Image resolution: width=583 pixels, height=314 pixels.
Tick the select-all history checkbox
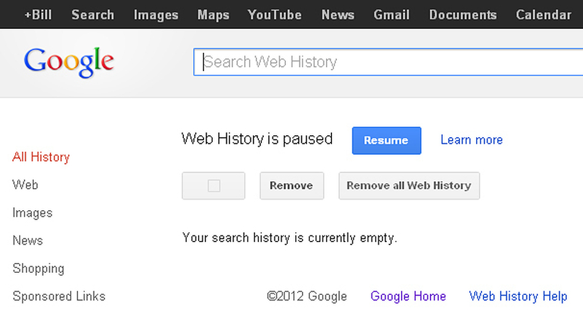tap(214, 186)
